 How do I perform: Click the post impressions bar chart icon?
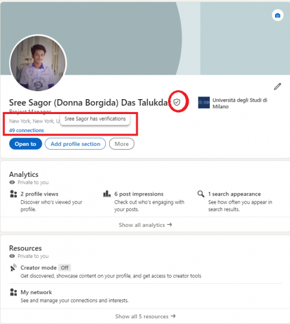107,194
